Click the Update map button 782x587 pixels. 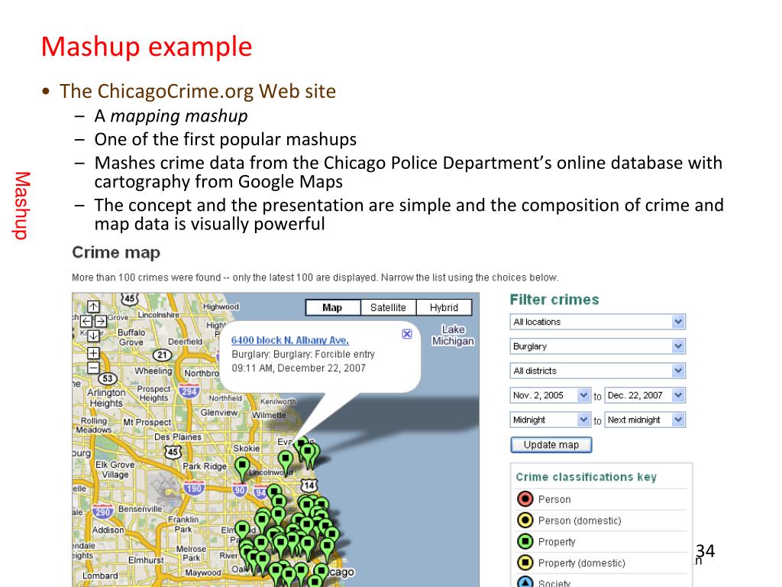(x=551, y=445)
